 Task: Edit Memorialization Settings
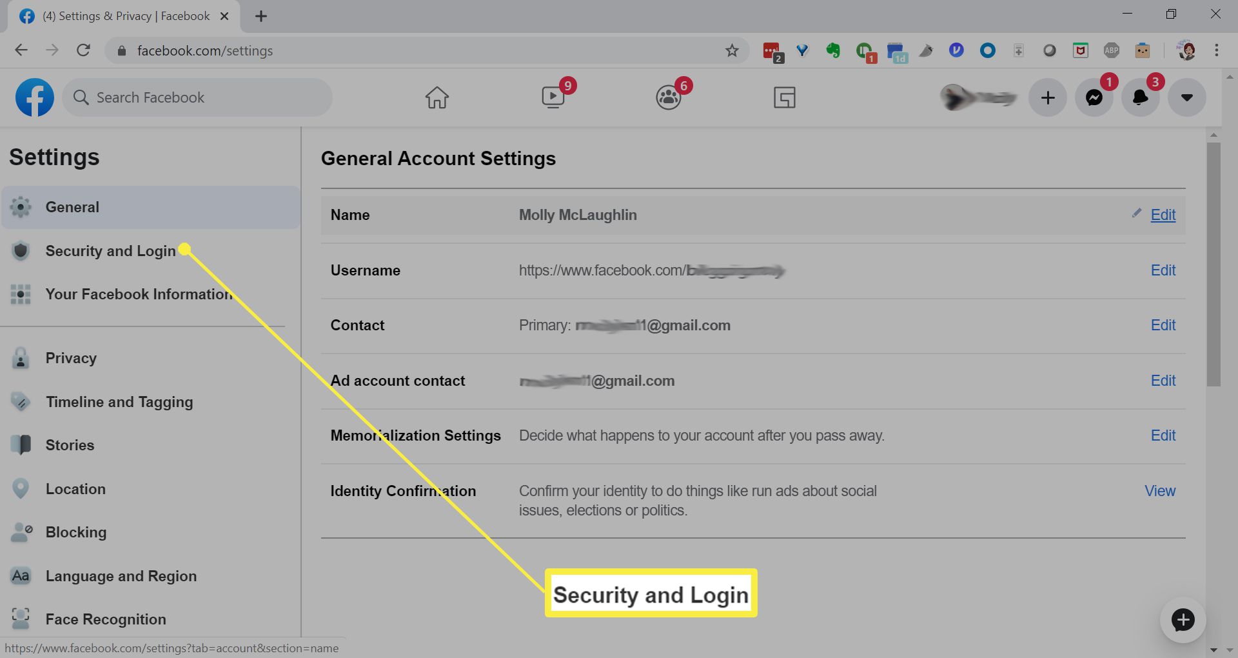(x=1163, y=435)
